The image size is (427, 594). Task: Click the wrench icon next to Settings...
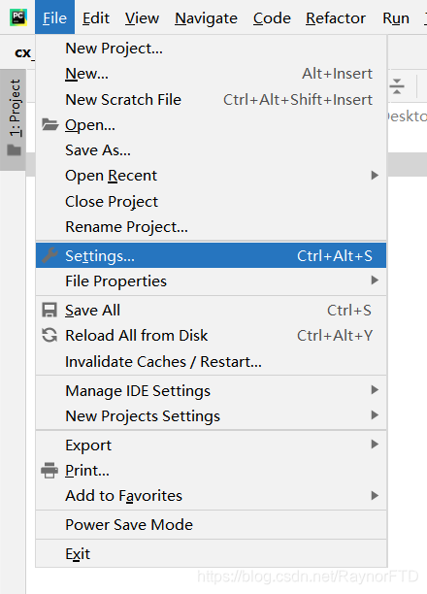pos(49,255)
